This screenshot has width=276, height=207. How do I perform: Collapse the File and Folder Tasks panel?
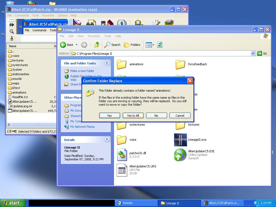(107, 63)
